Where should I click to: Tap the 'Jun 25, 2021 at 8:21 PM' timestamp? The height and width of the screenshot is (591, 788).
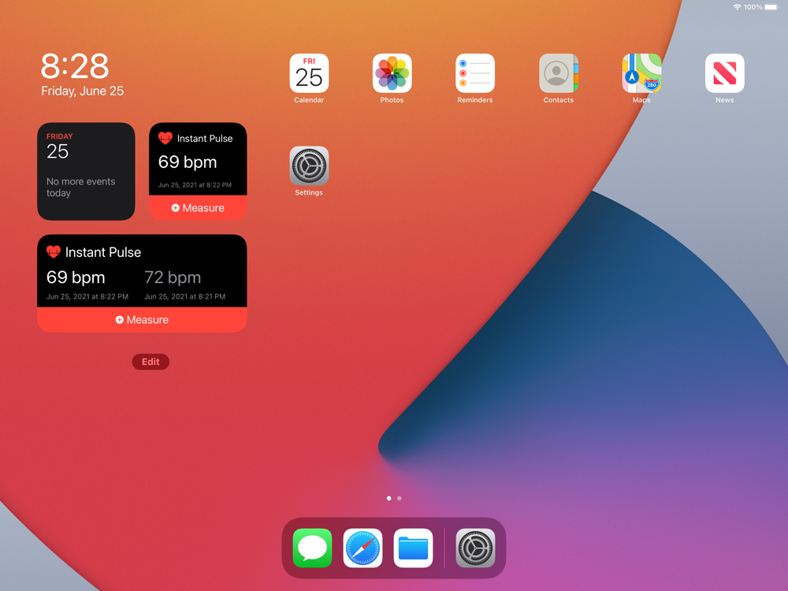(x=185, y=296)
